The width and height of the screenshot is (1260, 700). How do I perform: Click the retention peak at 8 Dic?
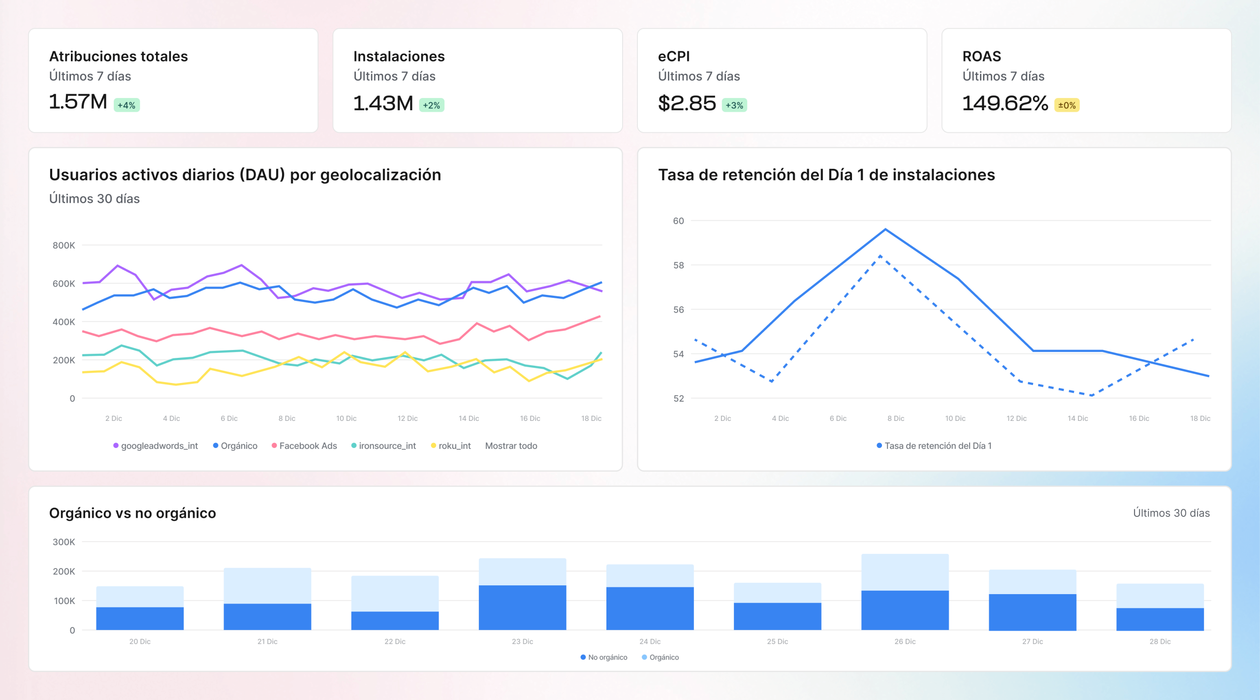(885, 229)
